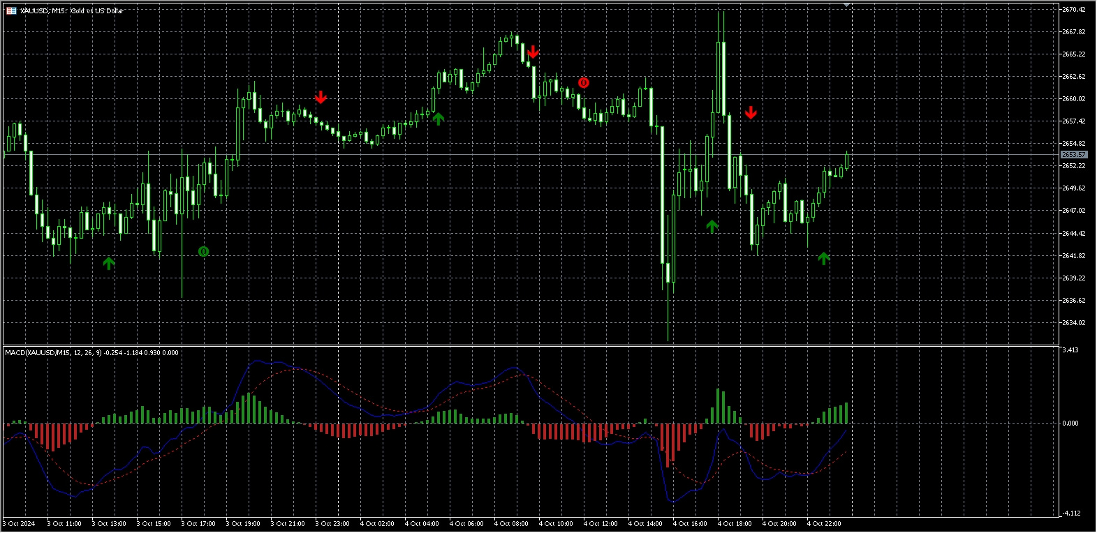Click the MACD(XAUUSD/M15, 12, 26, 9) indicator label

[x=91, y=352]
